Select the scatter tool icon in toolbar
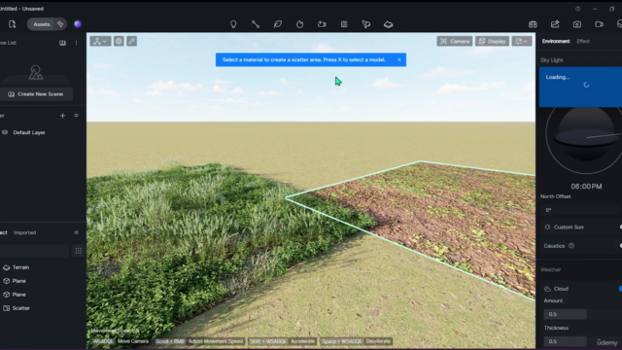This screenshot has width=622, height=350. click(366, 24)
